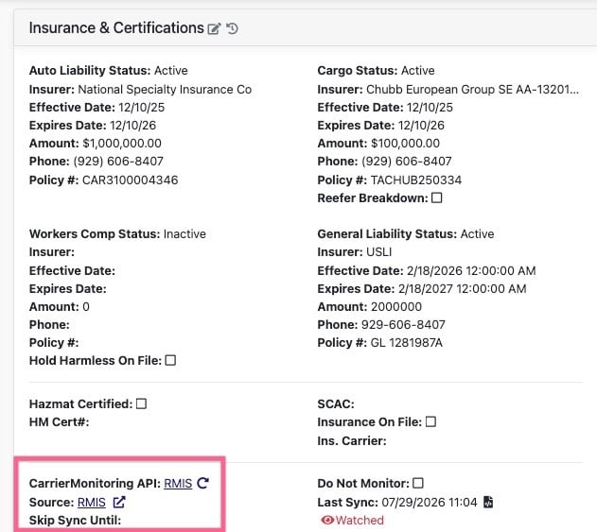Select insurer National Specialty Insurance Co
Screen dimensions: 597x532
point(165,90)
